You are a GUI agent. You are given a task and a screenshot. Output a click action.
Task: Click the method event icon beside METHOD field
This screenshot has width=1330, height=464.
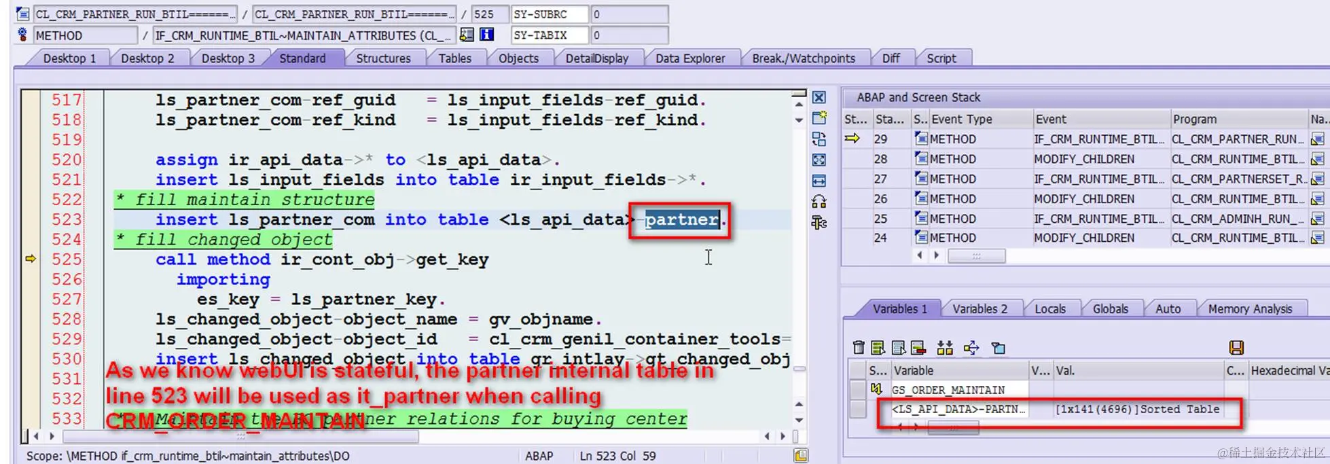point(22,34)
